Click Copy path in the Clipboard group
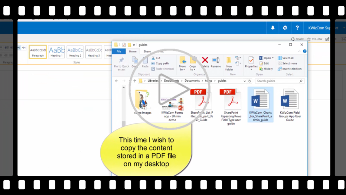The width and height of the screenshot is (346, 195). point(160,63)
